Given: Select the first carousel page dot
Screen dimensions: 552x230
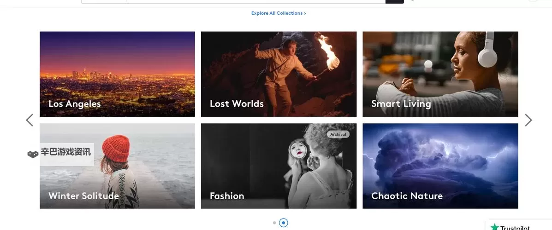Looking at the screenshot, I should 274,223.
